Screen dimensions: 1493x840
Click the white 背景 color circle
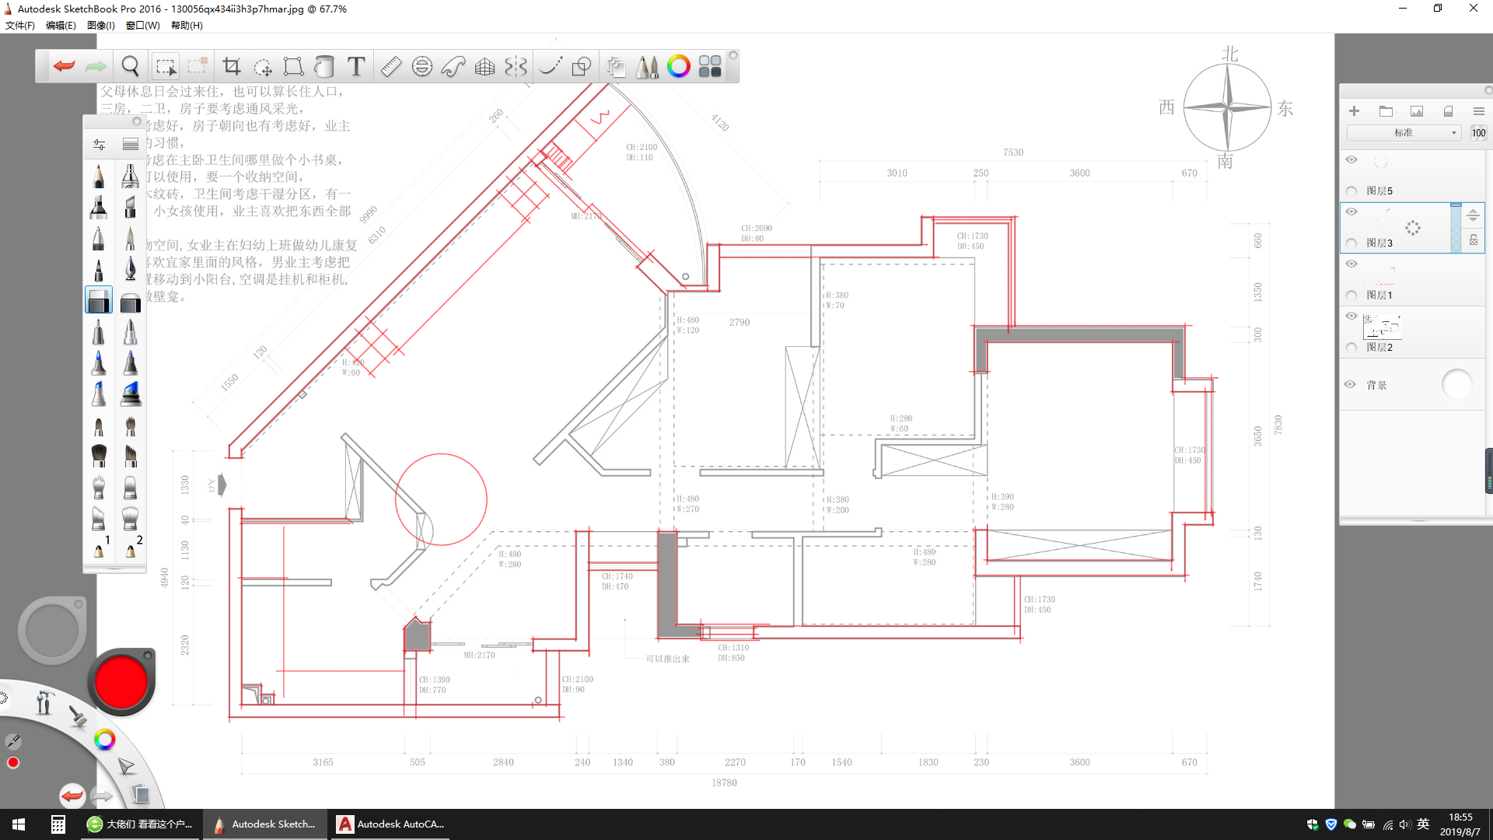coord(1456,384)
